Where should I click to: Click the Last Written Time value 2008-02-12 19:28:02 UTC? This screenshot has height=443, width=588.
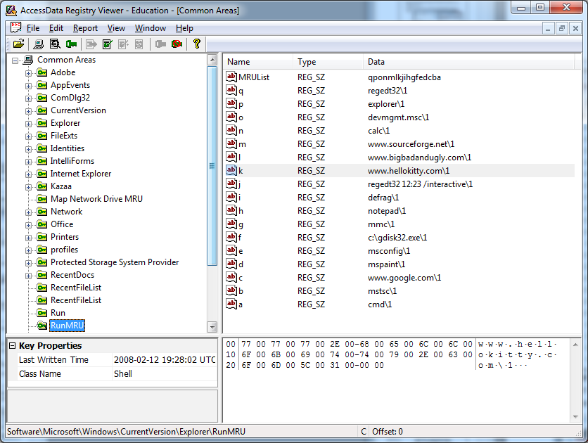click(x=165, y=360)
